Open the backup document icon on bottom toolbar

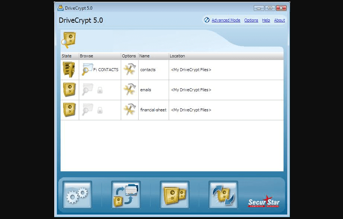[x=126, y=194]
